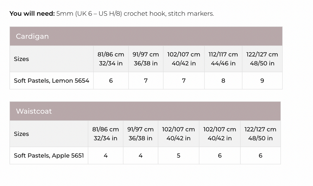Click Lemon quantity 6 cell
Screen dimensions: 313x186
click(x=111, y=81)
